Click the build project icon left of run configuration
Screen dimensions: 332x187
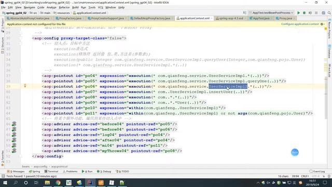(x=244, y=13)
